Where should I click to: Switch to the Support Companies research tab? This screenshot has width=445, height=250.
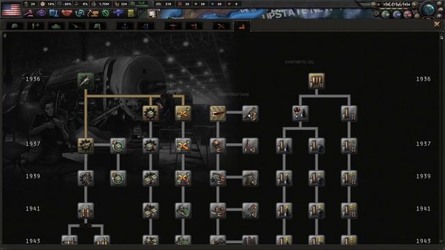click(x=35, y=26)
